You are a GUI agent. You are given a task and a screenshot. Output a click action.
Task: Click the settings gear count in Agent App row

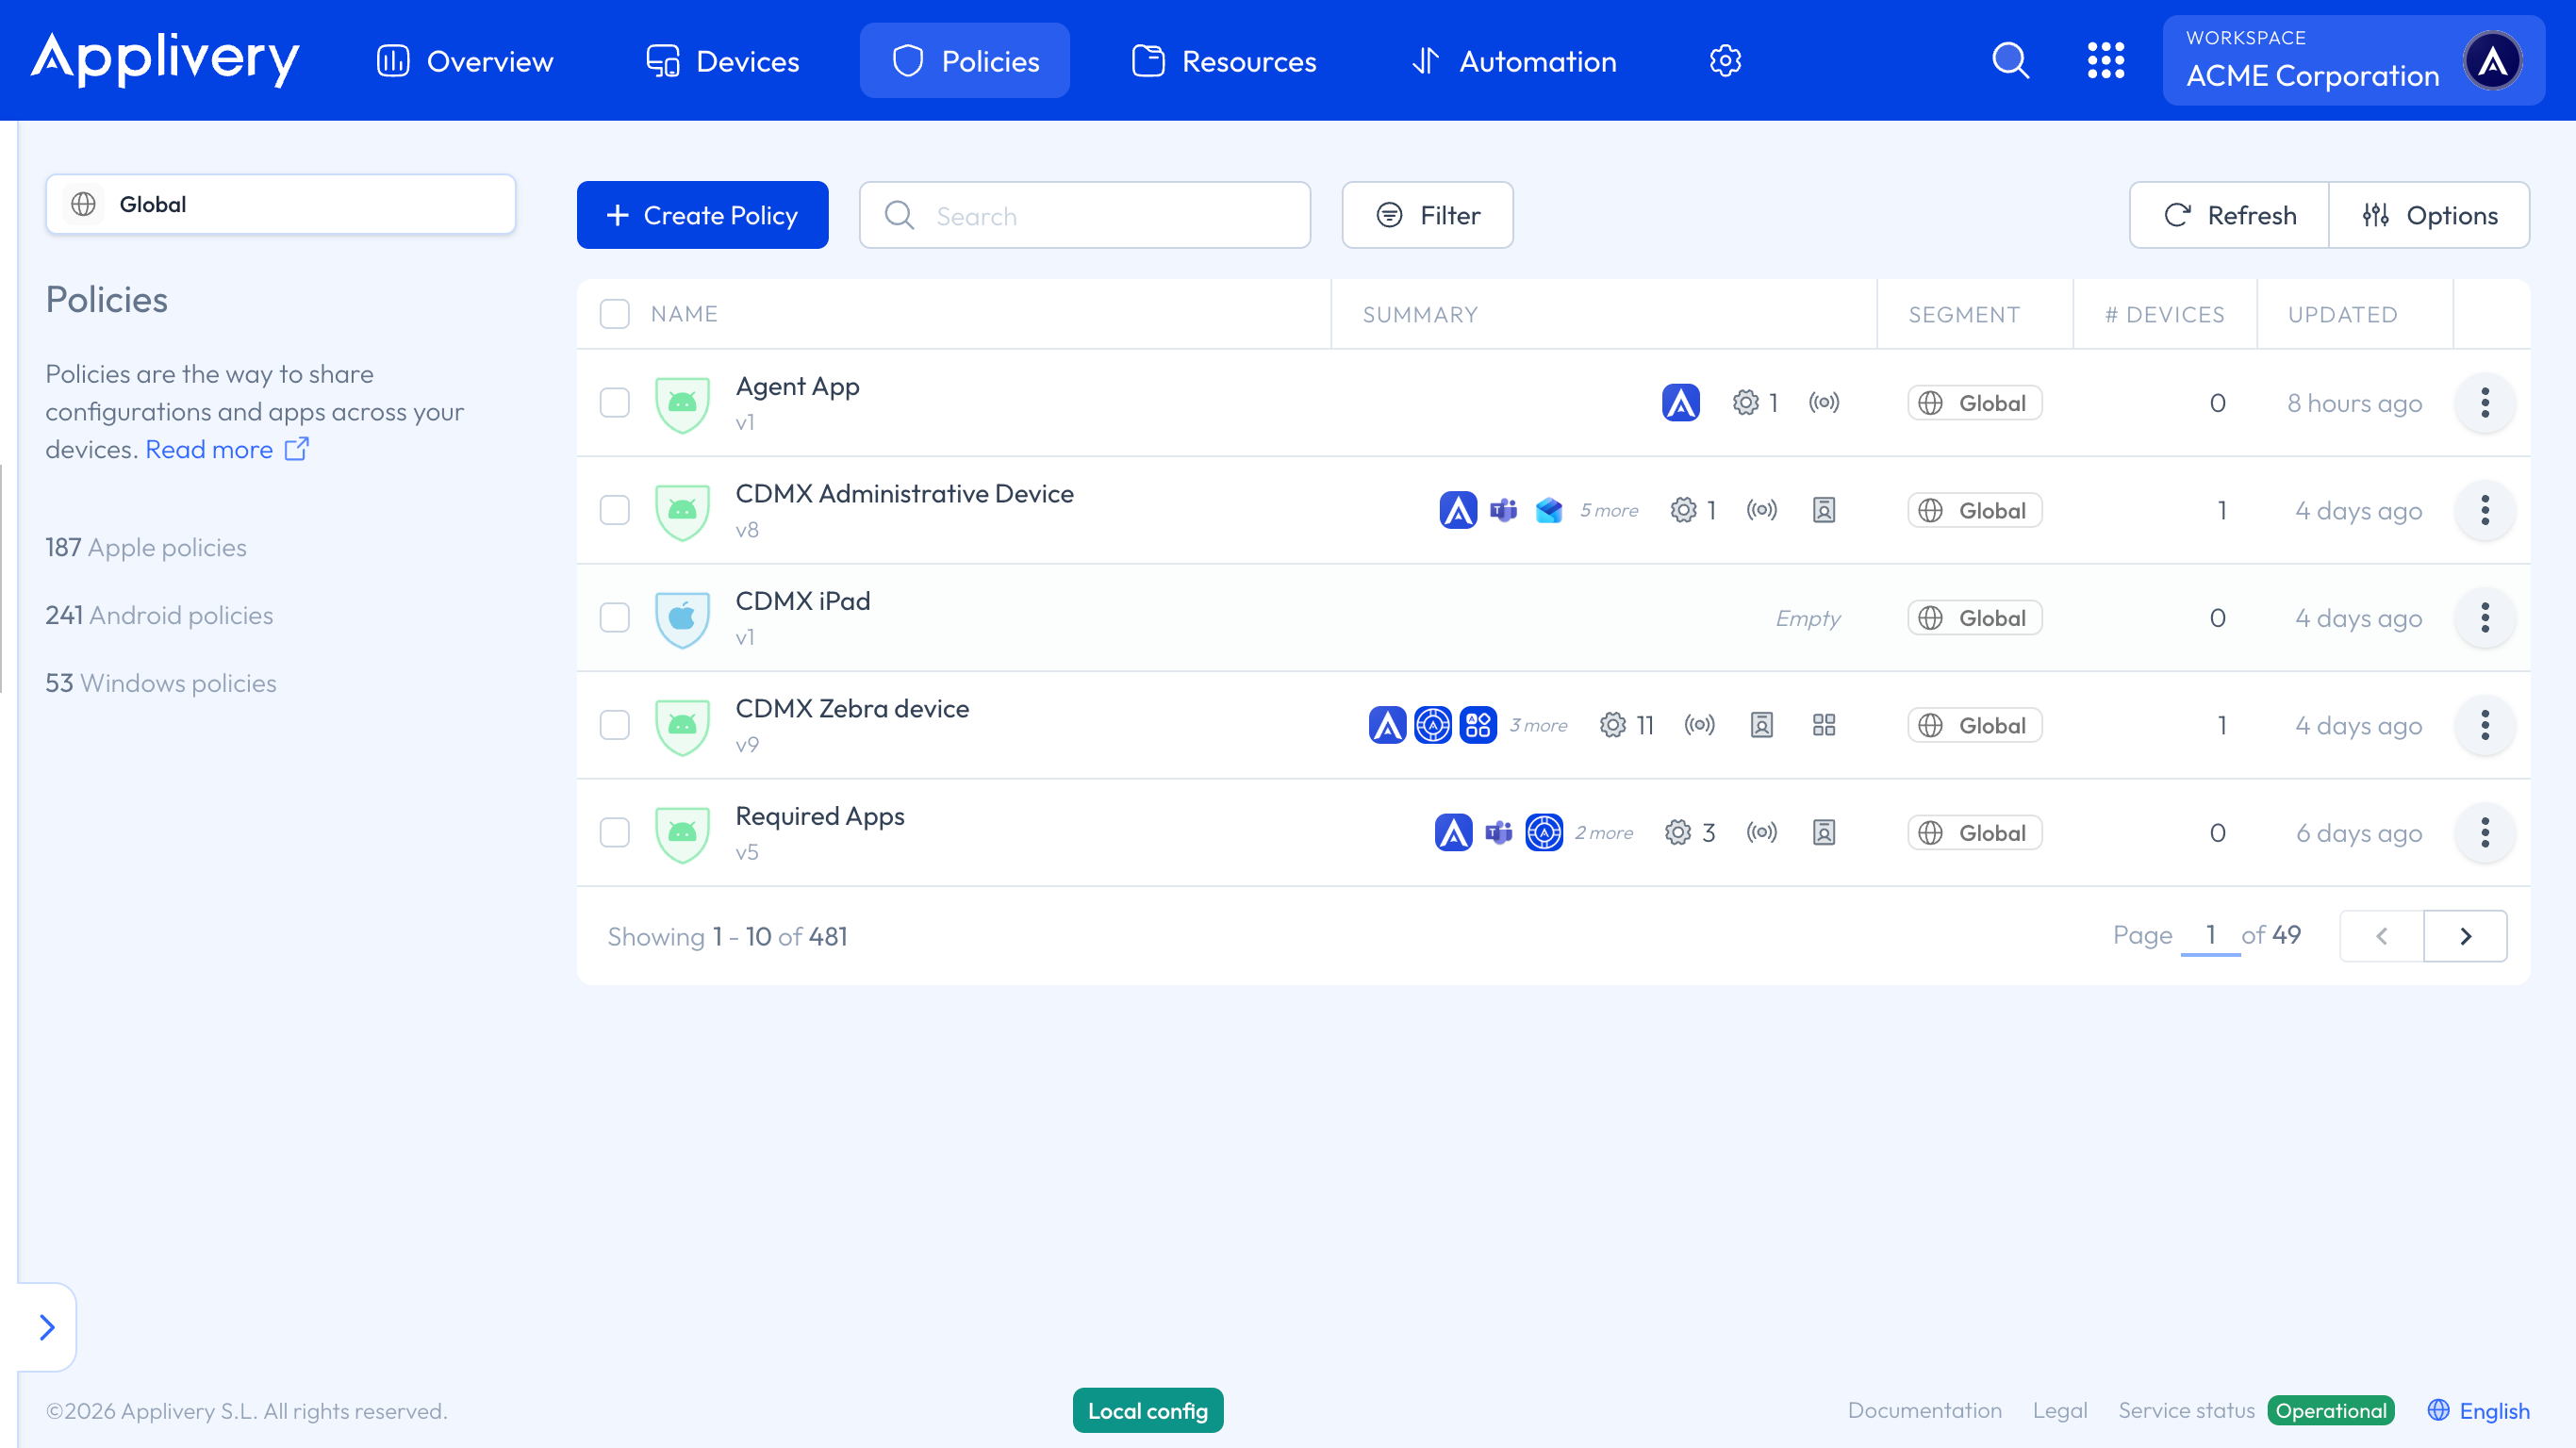(x=1755, y=403)
